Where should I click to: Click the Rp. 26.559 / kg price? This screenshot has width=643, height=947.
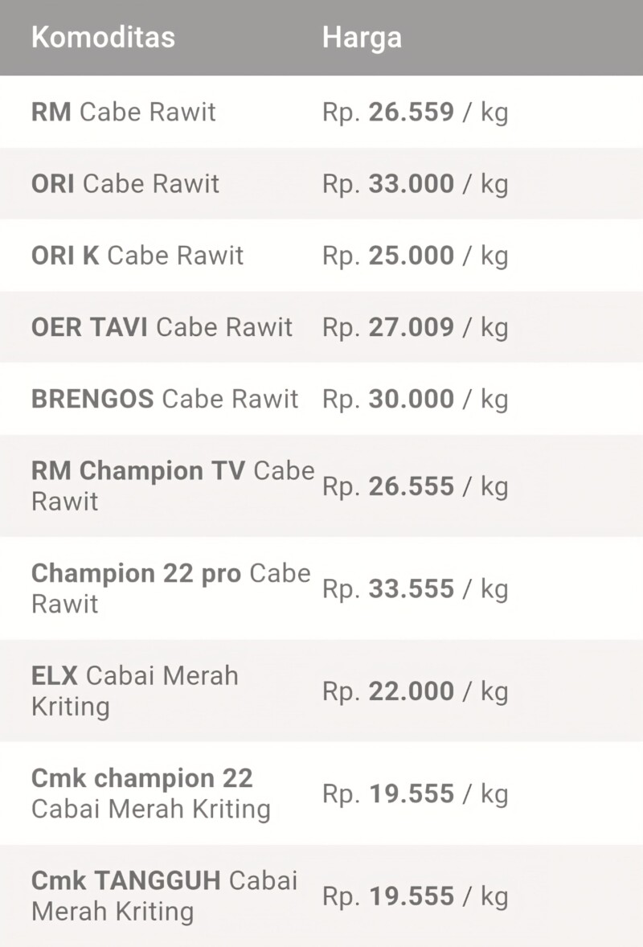[x=416, y=113]
